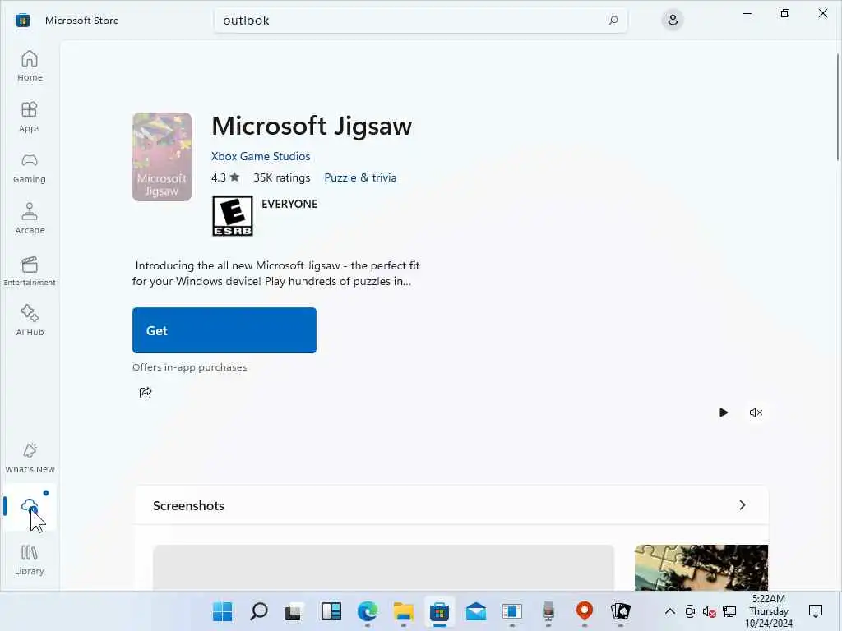Image resolution: width=842 pixels, height=631 pixels.
Task: Open Xbox Game Studios publisher link
Action: point(261,156)
